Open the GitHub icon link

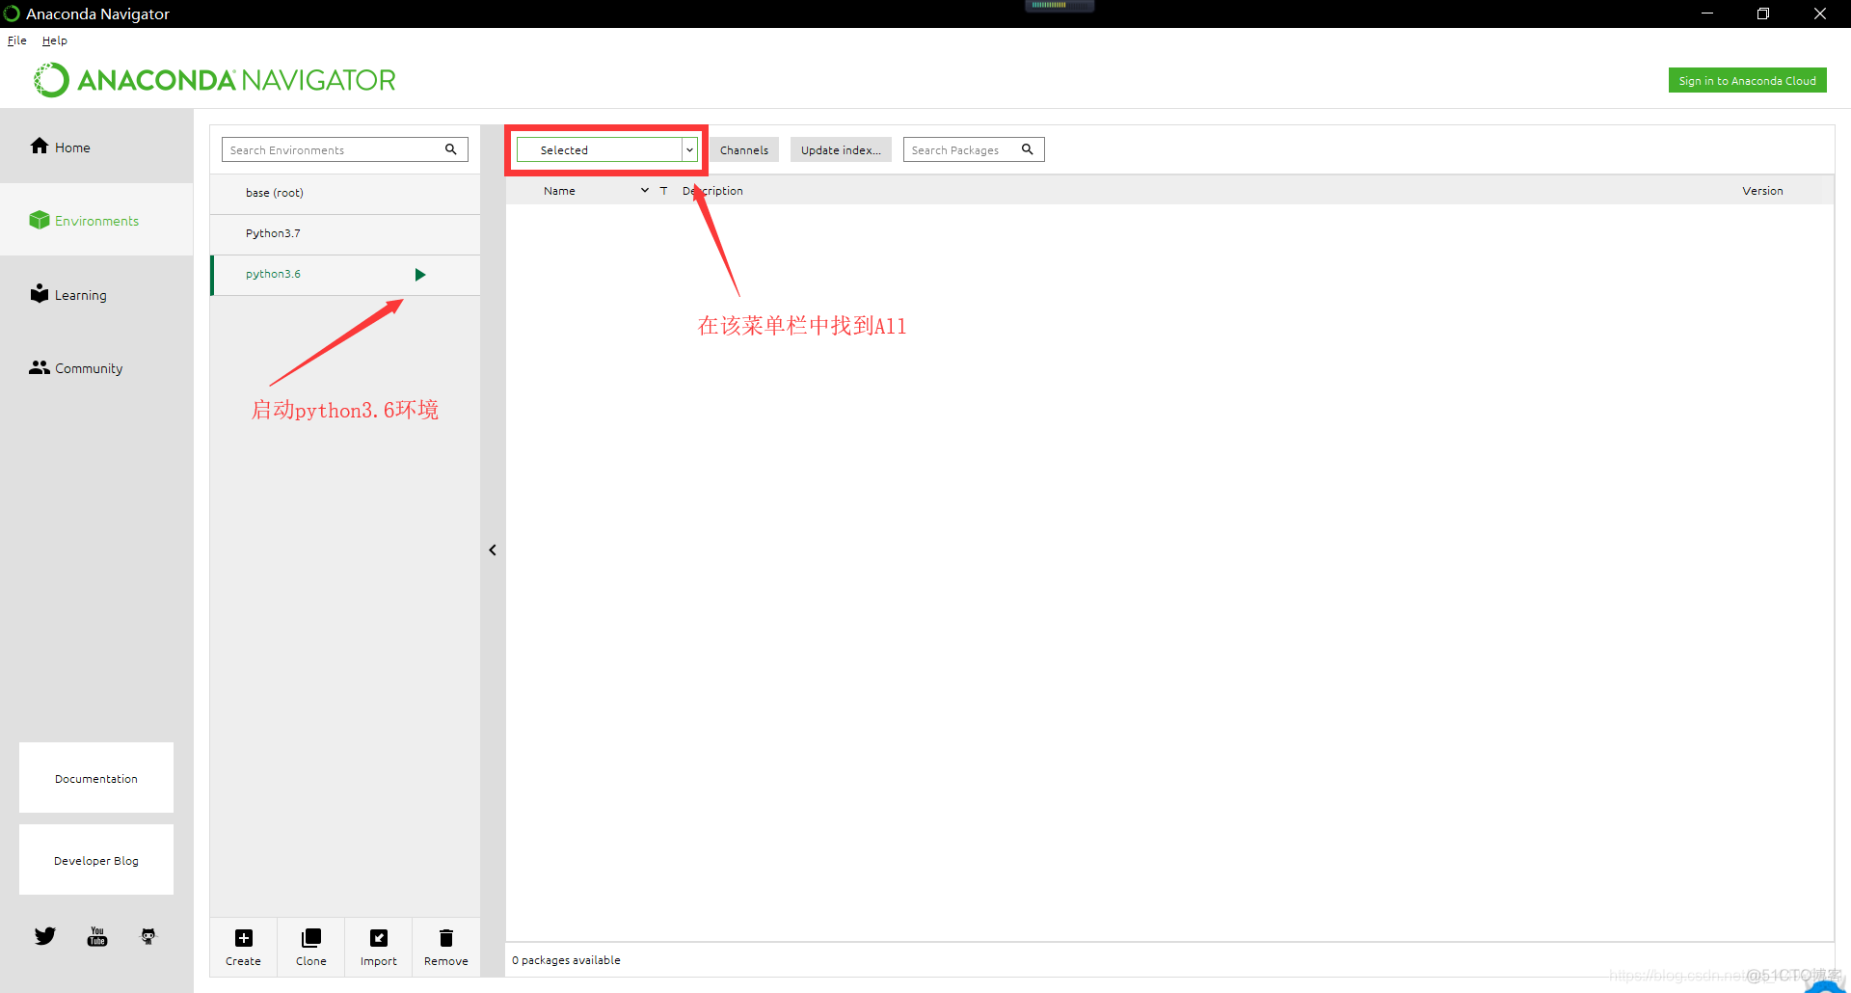(x=148, y=936)
